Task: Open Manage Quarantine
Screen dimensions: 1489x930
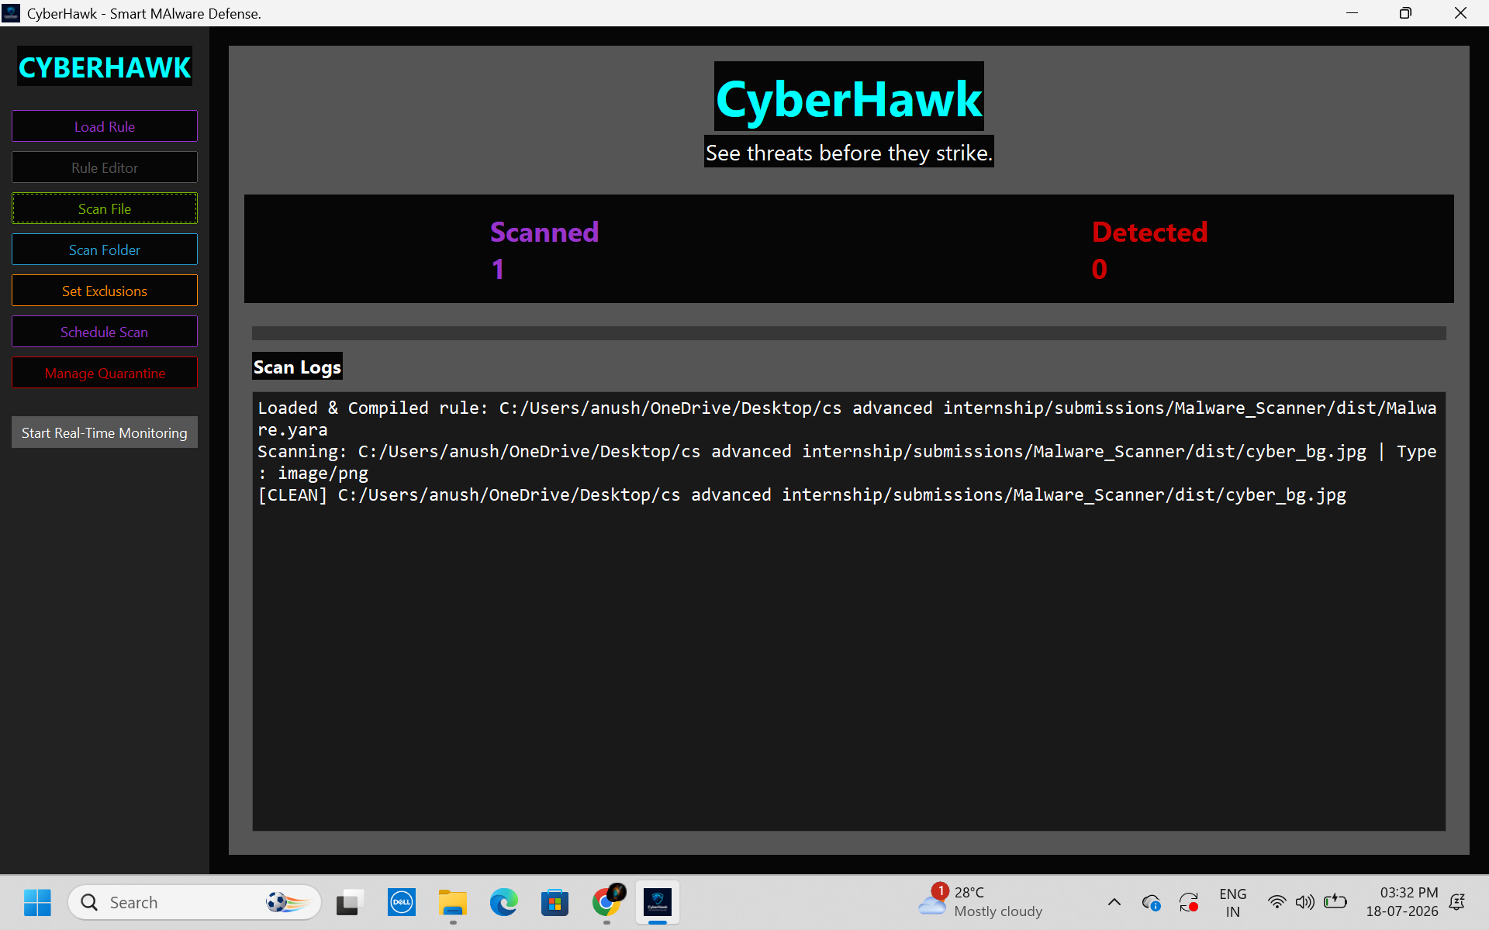Action: coord(105,373)
